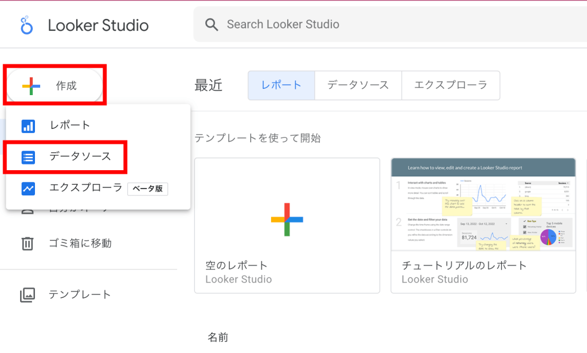
Task: Open the 空のレポート template card
Action: coord(287,225)
